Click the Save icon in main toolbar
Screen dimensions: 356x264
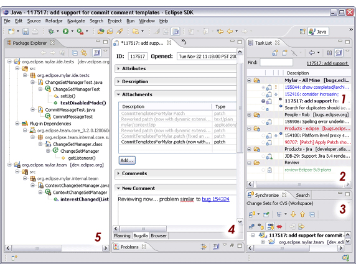coord(26,31)
